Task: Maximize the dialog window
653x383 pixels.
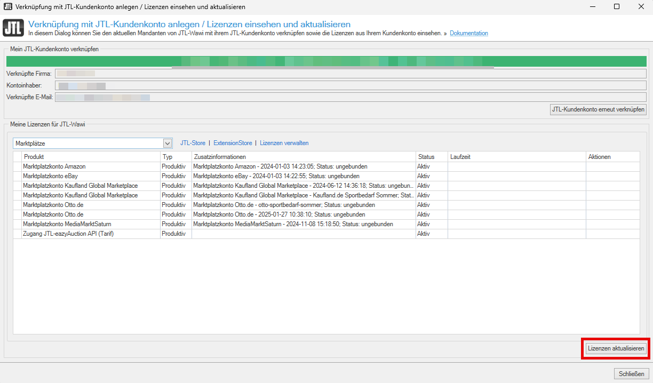Action: pos(617,7)
